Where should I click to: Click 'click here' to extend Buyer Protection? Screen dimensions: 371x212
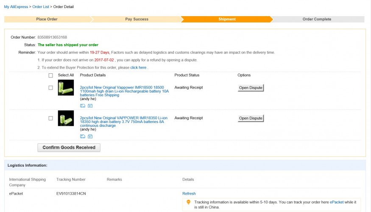(x=138, y=67)
